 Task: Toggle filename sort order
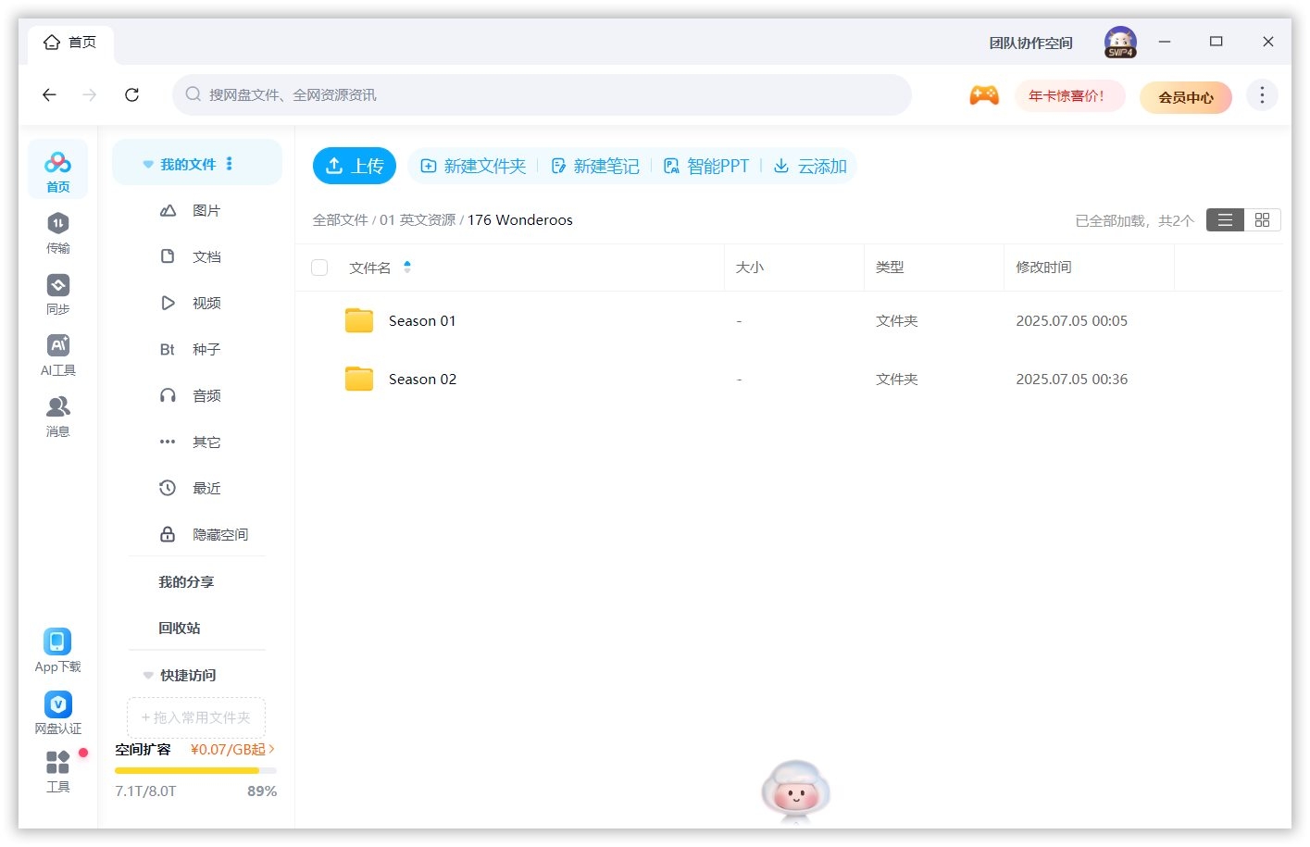click(x=407, y=267)
